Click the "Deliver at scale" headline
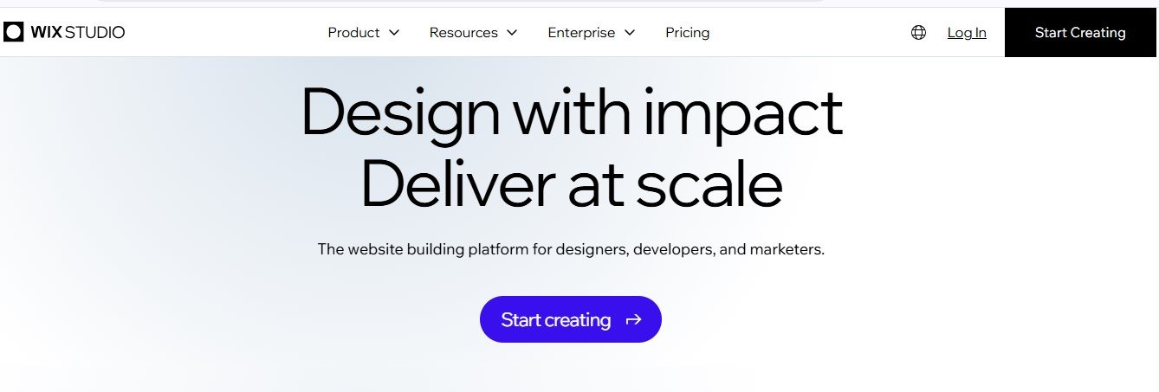This screenshot has height=392, width=1159. point(572,184)
